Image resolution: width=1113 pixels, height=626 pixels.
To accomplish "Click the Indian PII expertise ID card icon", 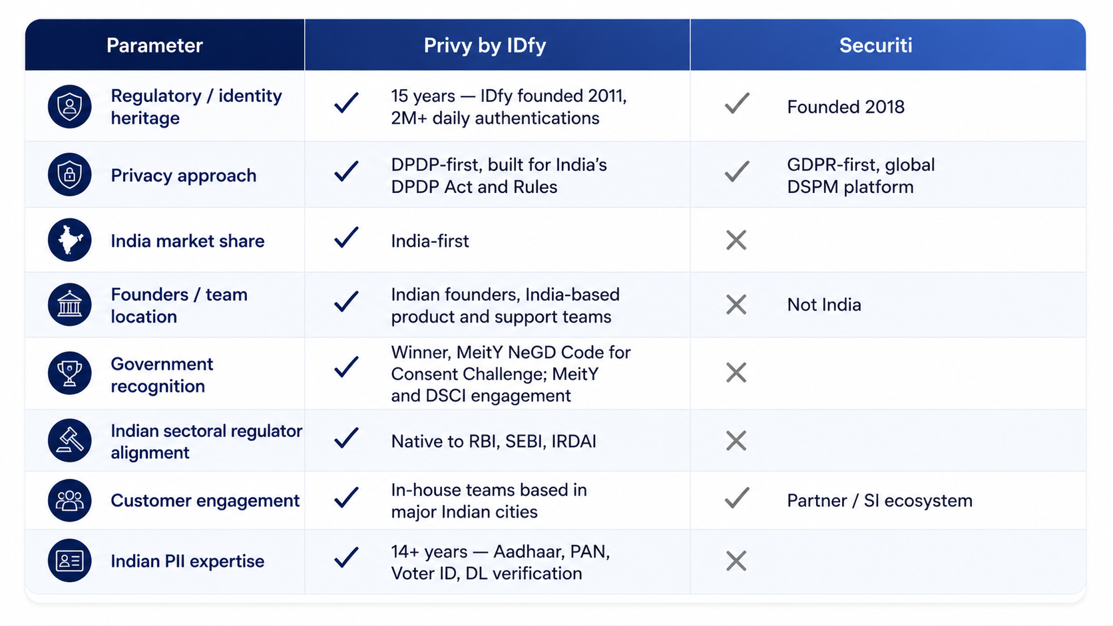I will [x=69, y=561].
